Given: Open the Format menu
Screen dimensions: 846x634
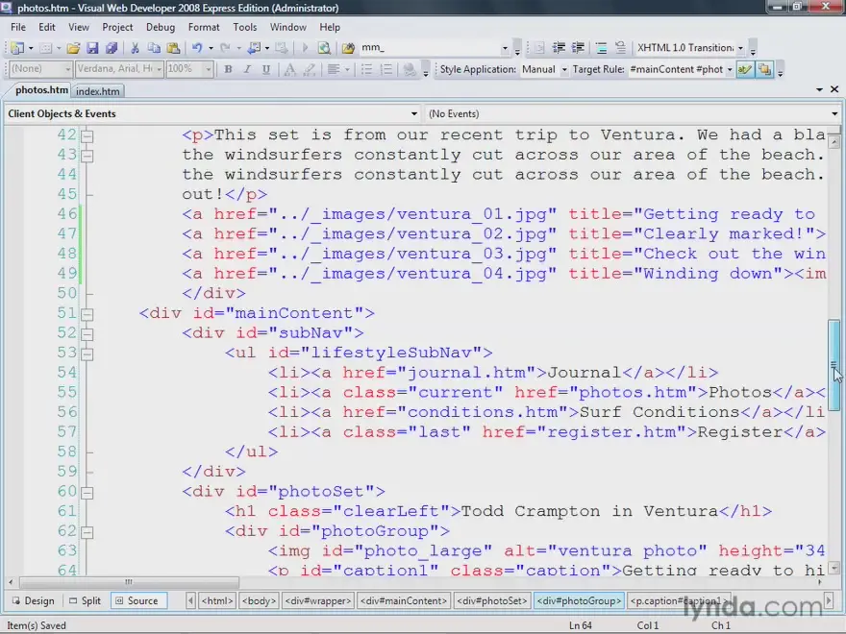Looking at the screenshot, I should (204, 27).
